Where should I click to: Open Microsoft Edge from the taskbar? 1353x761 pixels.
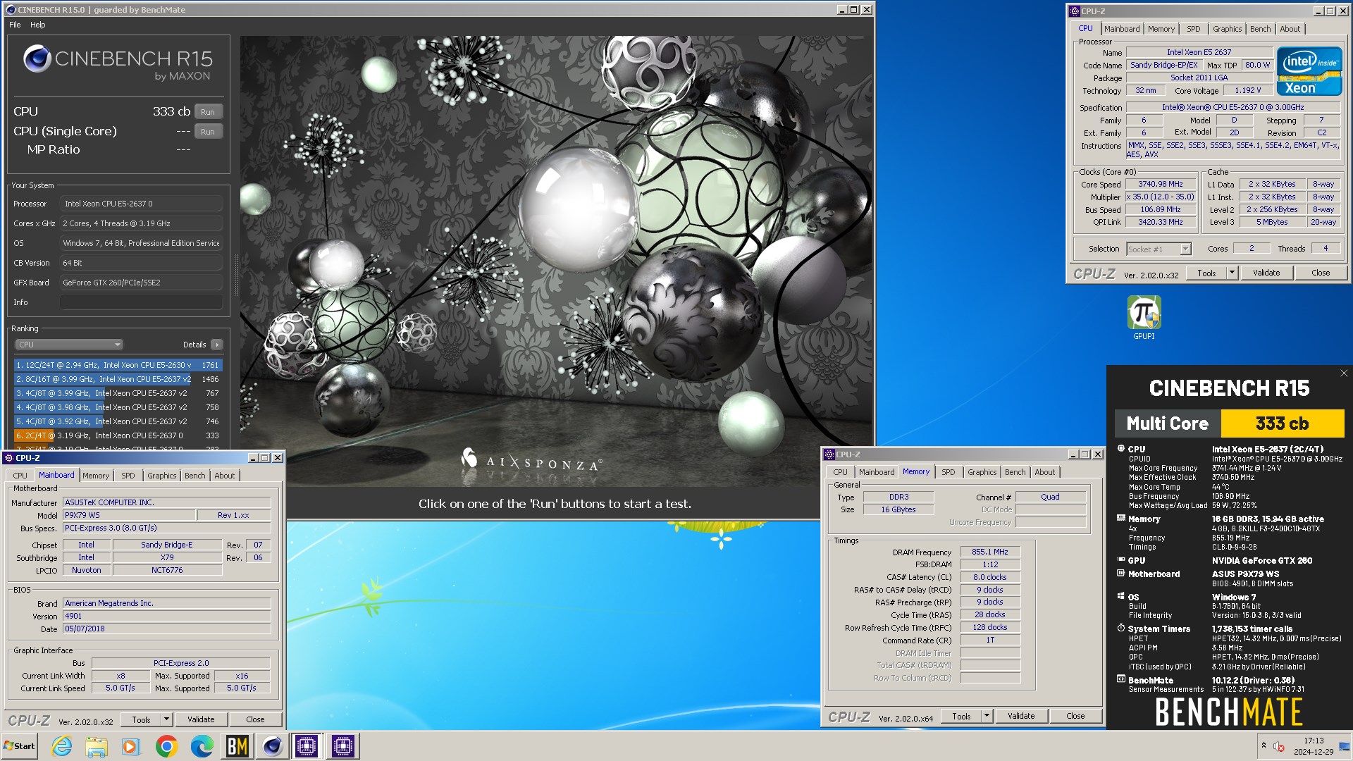(x=202, y=746)
